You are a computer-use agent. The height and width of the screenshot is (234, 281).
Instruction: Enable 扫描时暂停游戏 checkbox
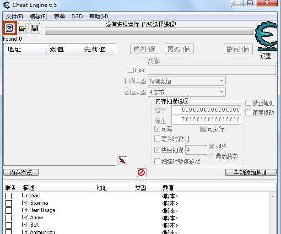pos(157,161)
